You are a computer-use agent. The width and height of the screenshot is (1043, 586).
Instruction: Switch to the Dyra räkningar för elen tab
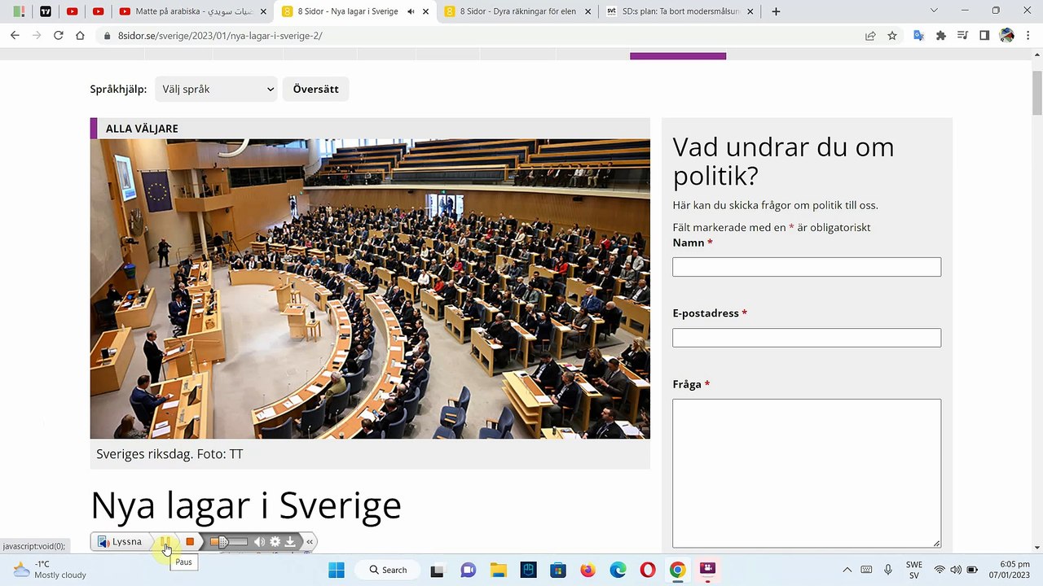[x=517, y=11]
